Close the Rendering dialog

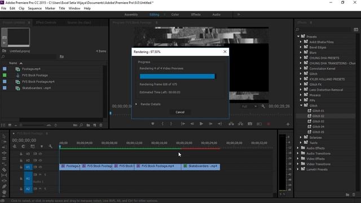pos(225,52)
